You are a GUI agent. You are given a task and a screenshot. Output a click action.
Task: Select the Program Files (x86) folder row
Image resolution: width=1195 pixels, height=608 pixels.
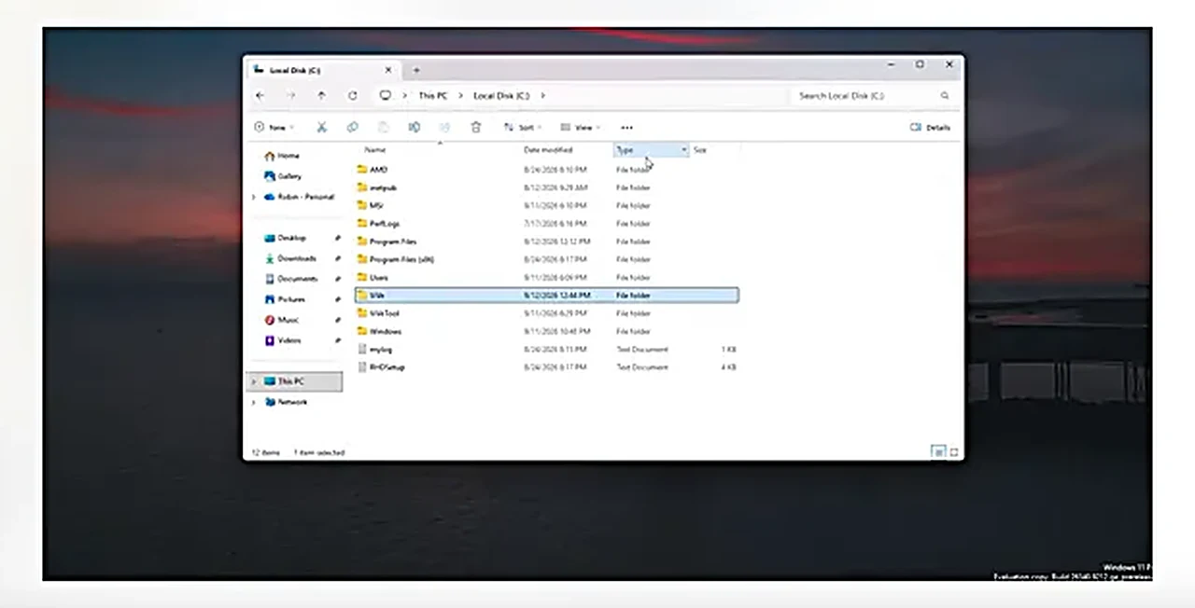point(547,259)
